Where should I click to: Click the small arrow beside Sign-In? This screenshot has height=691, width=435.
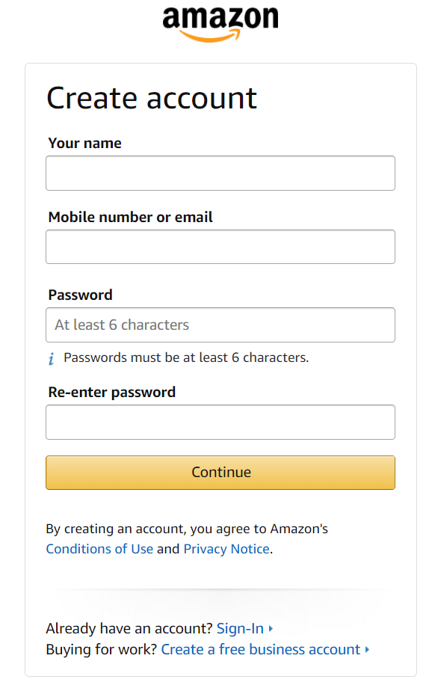coord(271,628)
